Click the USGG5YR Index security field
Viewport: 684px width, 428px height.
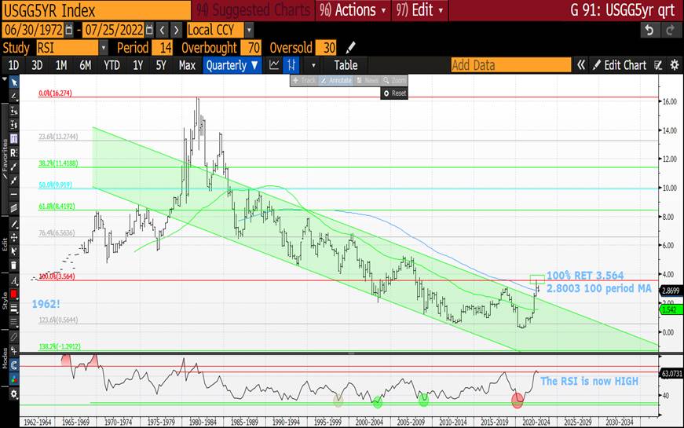(97, 10)
